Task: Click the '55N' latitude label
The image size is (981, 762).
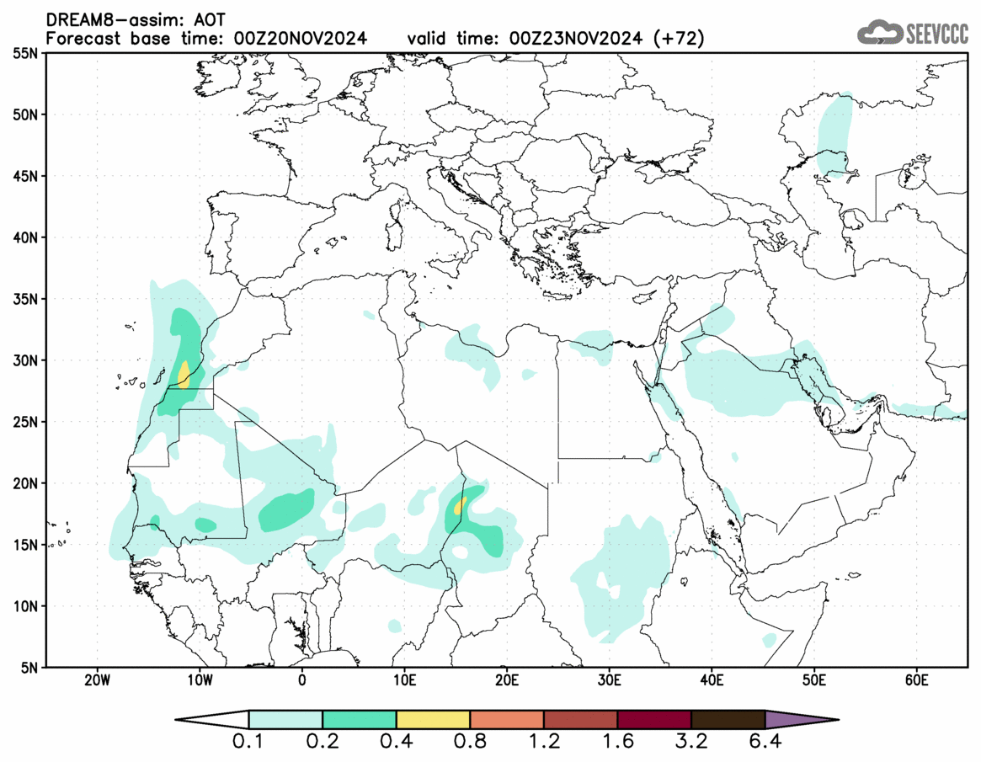Action: click(x=25, y=53)
